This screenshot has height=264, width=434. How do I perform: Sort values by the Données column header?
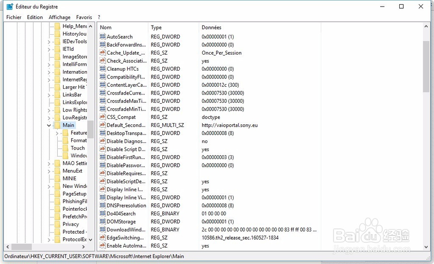[x=260, y=27]
